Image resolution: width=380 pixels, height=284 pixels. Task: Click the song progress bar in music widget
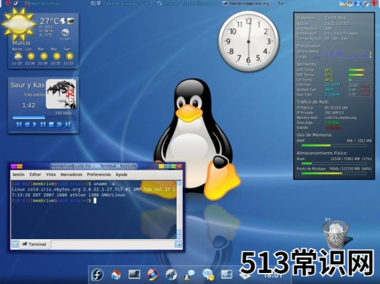pyautogui.click(x=44, y=118)
